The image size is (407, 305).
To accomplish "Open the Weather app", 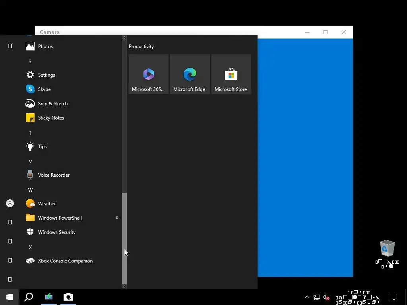I will pos(73,204).
